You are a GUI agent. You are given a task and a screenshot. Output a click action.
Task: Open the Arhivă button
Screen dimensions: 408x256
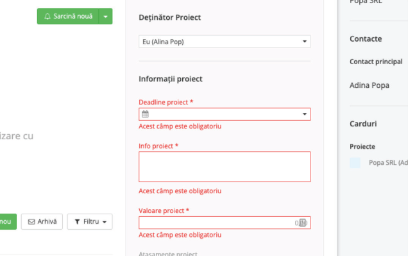point(42,221)
